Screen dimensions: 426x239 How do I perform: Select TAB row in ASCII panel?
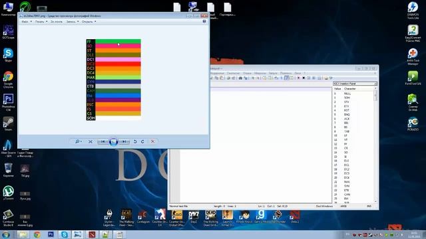[353, 131]
